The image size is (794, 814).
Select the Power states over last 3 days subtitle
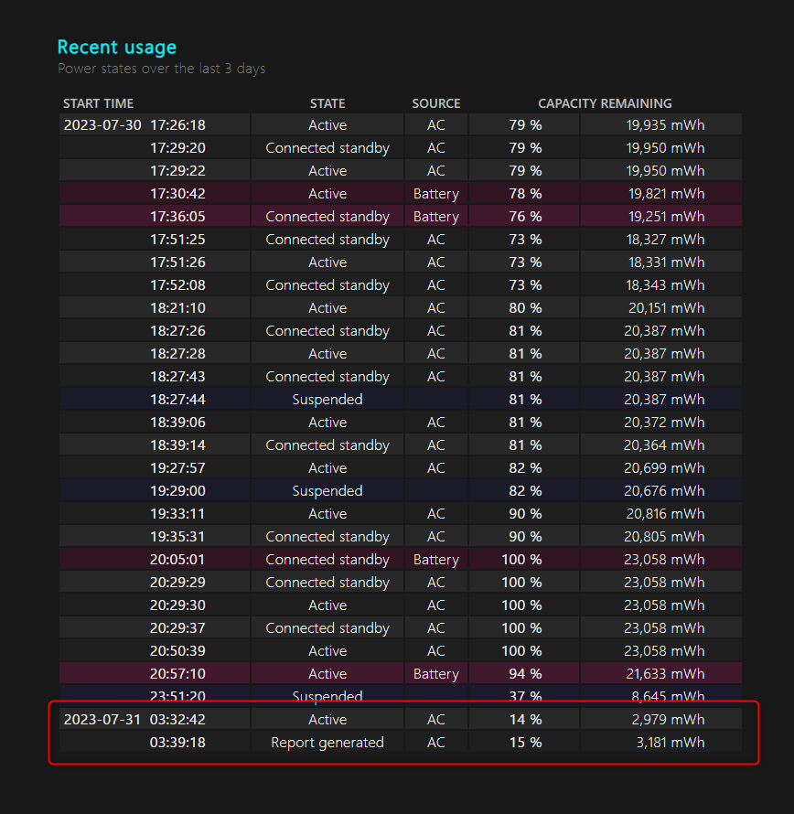pyautogui.click(x=161, y=69)
